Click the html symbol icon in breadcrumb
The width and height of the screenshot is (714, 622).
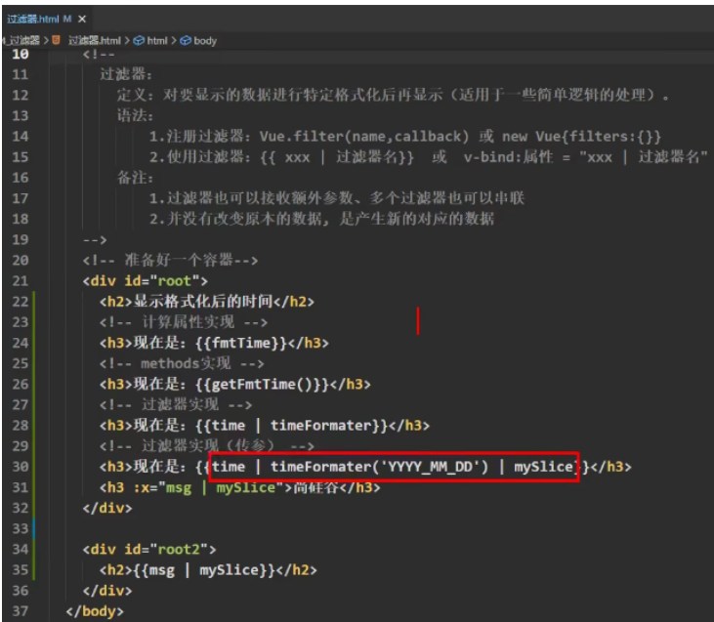coord(139,40)
